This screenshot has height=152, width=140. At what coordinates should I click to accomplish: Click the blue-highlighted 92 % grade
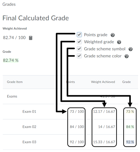point(130,142)
